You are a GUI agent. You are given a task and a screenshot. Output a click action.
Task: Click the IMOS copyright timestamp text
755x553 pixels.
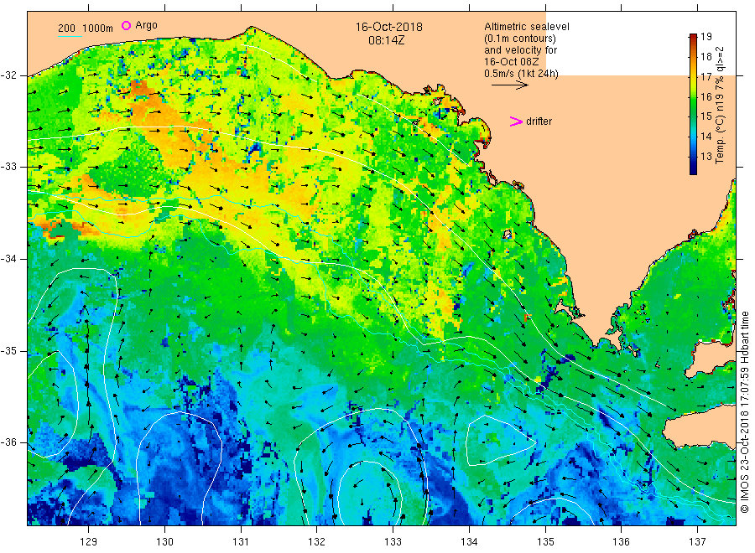point(744,411)
